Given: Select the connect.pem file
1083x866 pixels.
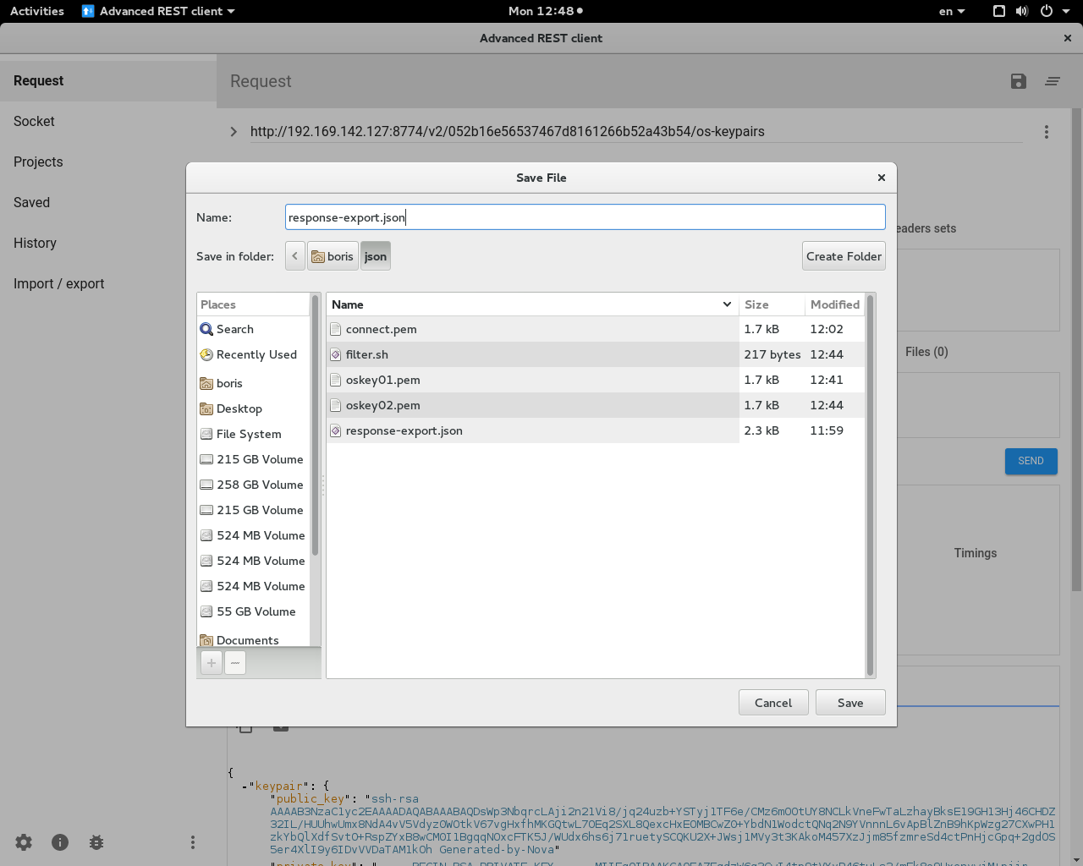Looking at the screenshot, I should 596,329.
